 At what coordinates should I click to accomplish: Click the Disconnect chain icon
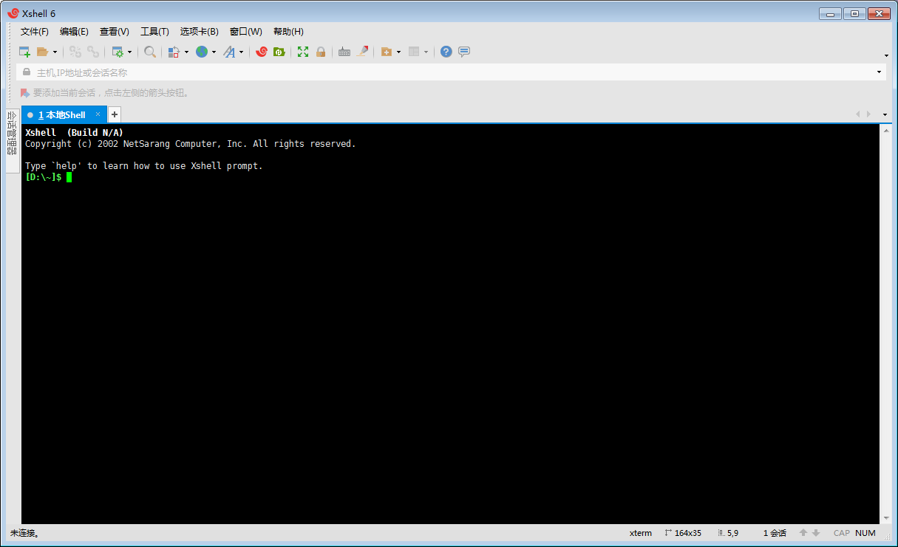click(x=93, y=52)
